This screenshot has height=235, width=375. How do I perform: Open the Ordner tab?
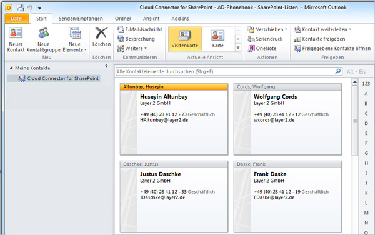click(x=123, y=19)
